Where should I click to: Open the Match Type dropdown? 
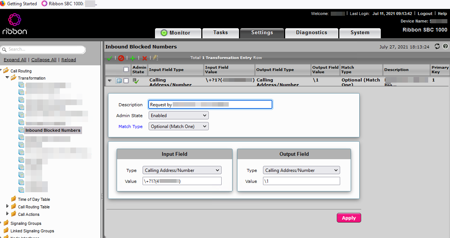(179, 127)
